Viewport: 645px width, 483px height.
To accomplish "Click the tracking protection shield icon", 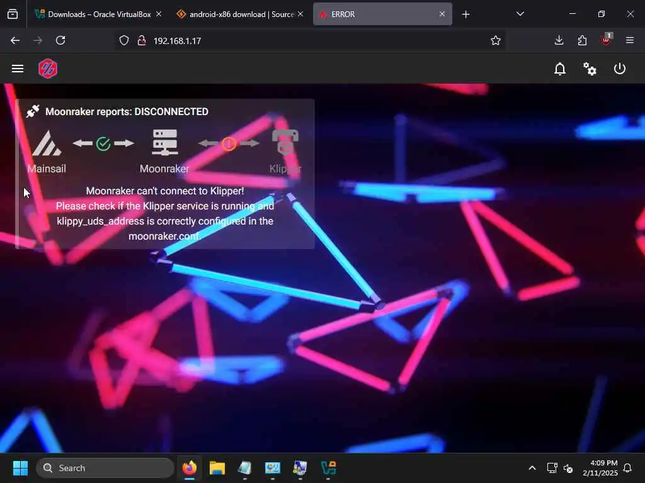I will (x=124, y=40).
